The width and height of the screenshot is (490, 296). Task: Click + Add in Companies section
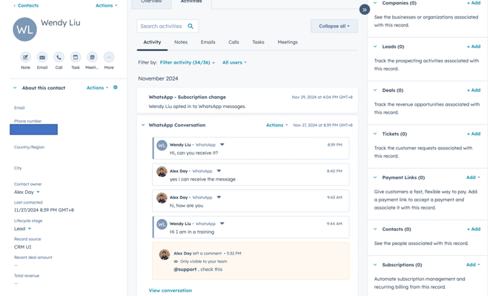click(x=474, y=3)
